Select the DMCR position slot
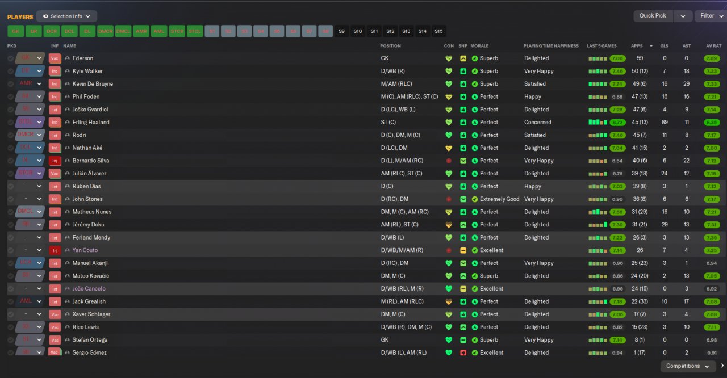727x378 pixels. point(105,31)
